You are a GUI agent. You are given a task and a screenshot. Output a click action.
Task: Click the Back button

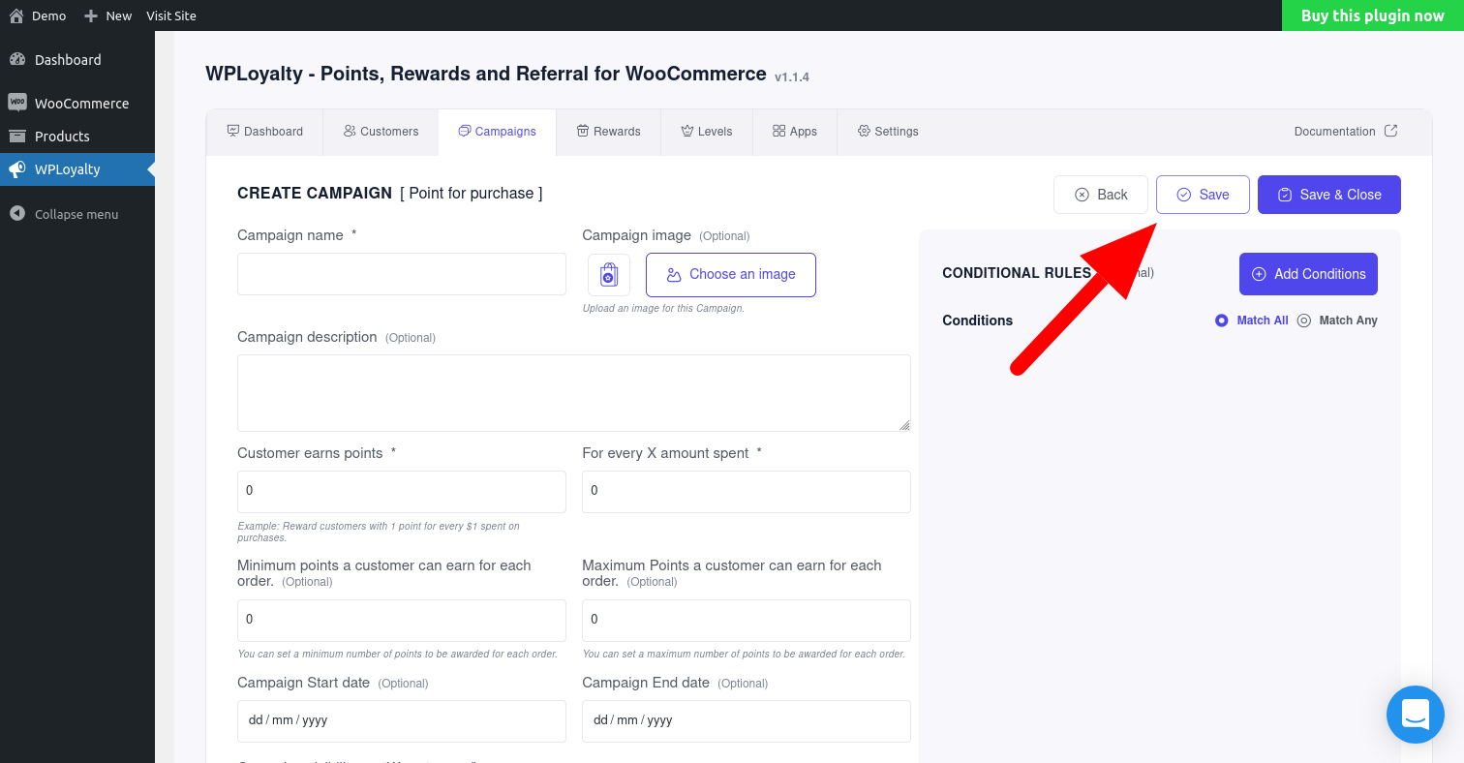pos(1101,195)
